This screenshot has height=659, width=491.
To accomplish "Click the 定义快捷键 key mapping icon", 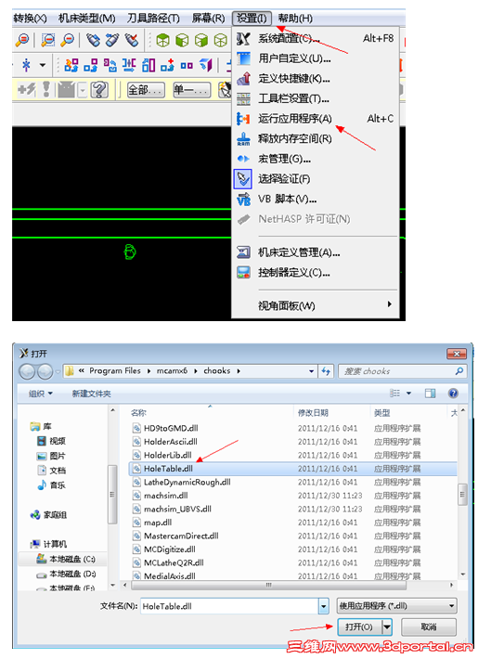I will (243, 79).
